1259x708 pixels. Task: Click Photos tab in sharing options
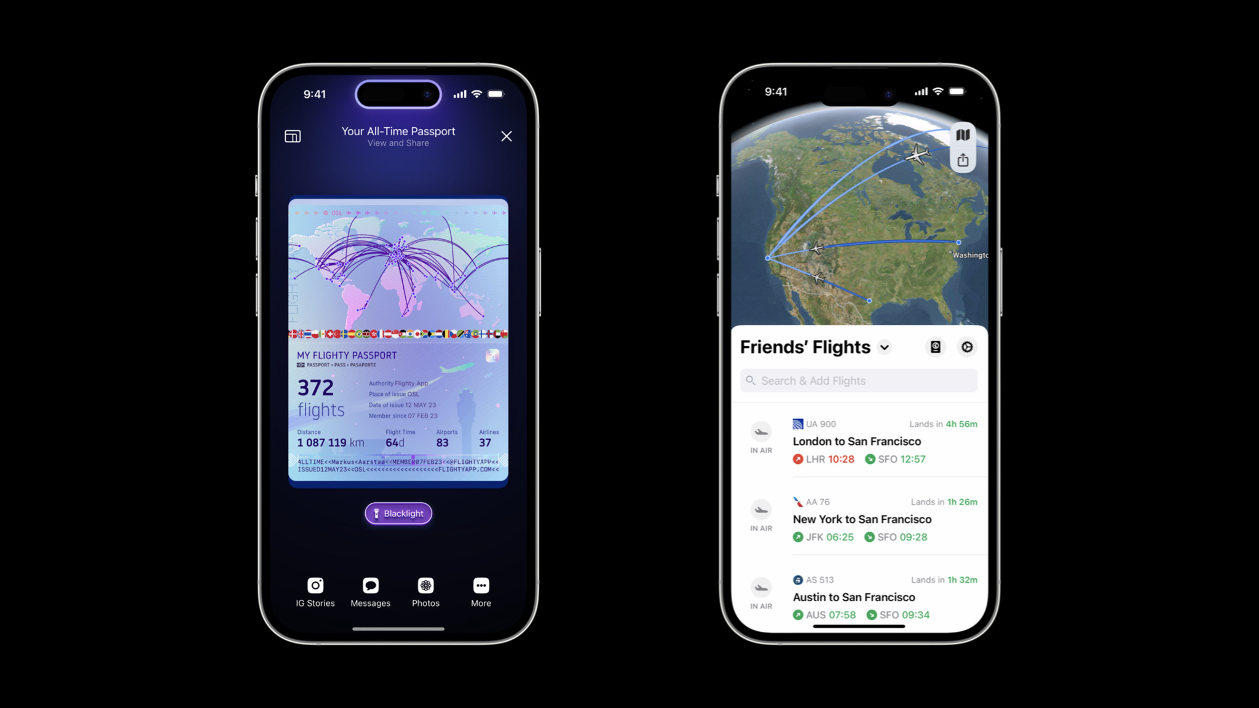tap(425, 591)
